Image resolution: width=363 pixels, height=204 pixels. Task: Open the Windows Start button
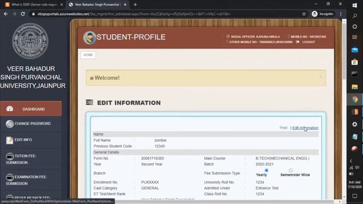pyautogui.click(x=354, y=5)
